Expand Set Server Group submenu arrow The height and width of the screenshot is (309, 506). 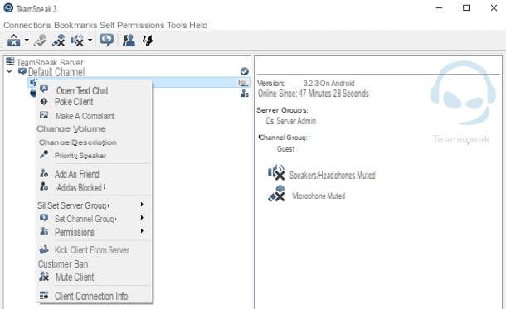[142, 205]
